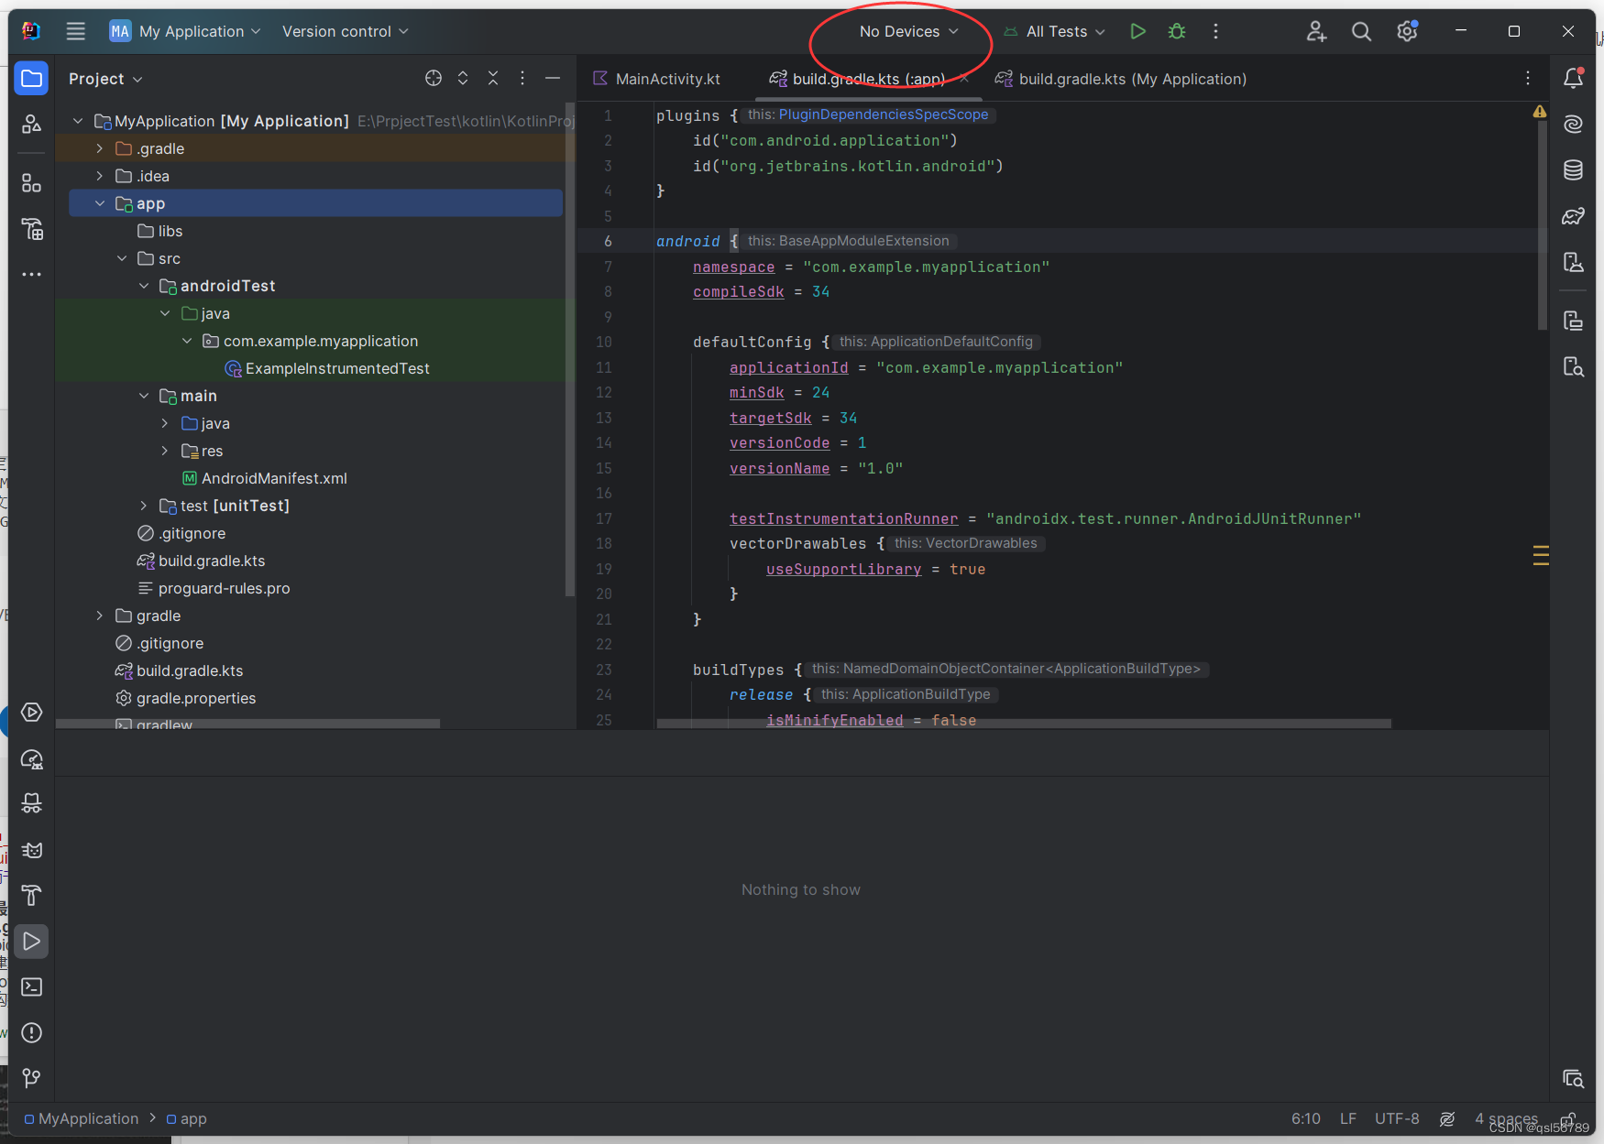Open the Version control dropdown
The height and width of the screenshot is (1144, 1604).
tap(345, 31)
